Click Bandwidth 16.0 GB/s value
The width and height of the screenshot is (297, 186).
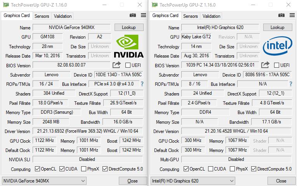pyautogui.click(x=123, y=122)
